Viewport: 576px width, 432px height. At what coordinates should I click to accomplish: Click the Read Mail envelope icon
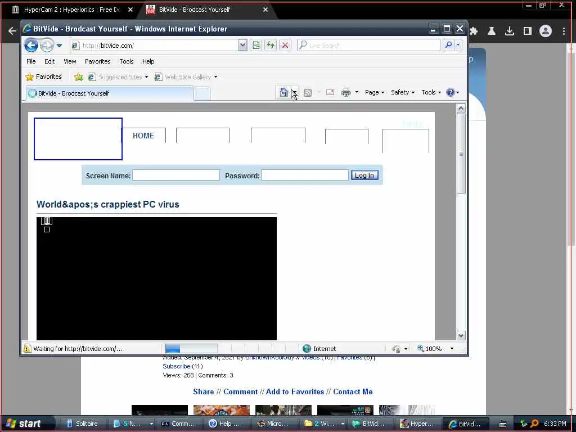pyautogui.click(x=330, y=92)
